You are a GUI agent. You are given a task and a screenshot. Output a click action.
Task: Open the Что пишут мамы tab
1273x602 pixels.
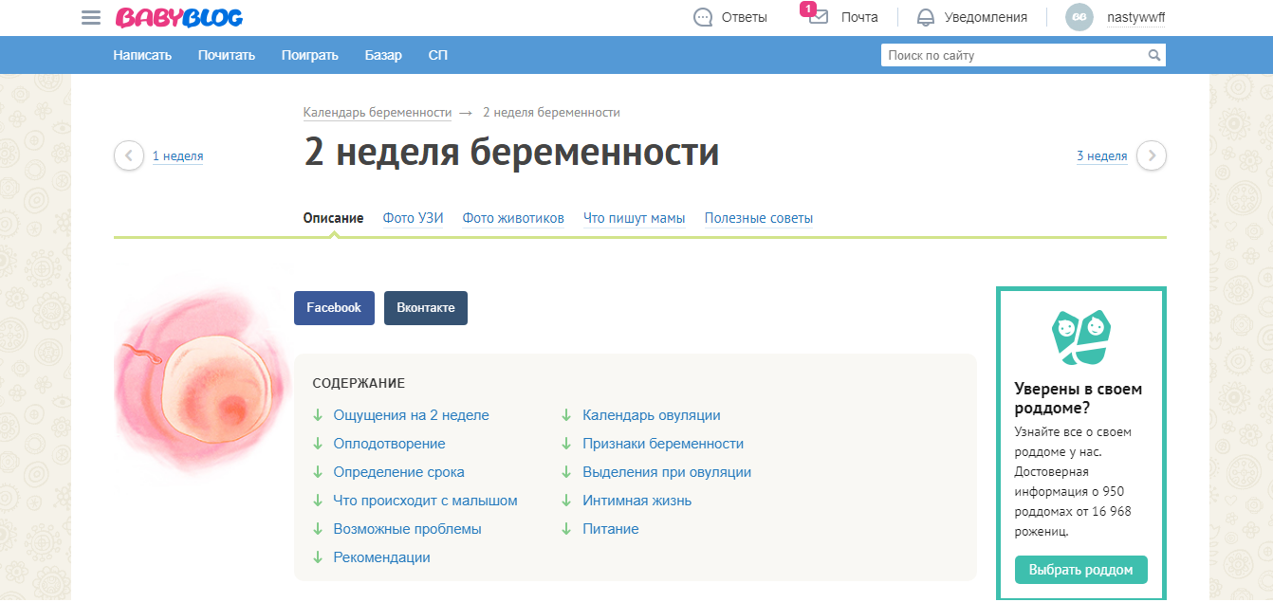pyautogui.click(x=634, y=217)
